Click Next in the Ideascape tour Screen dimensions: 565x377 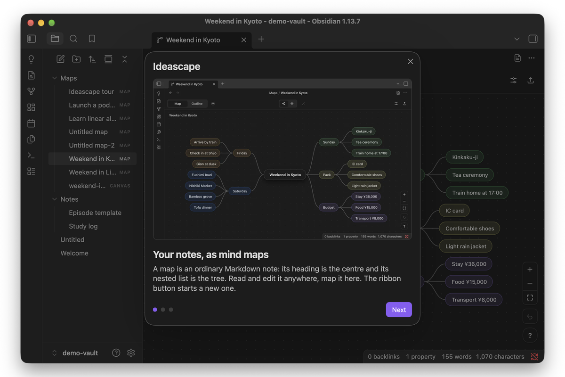tap(399, 310)
